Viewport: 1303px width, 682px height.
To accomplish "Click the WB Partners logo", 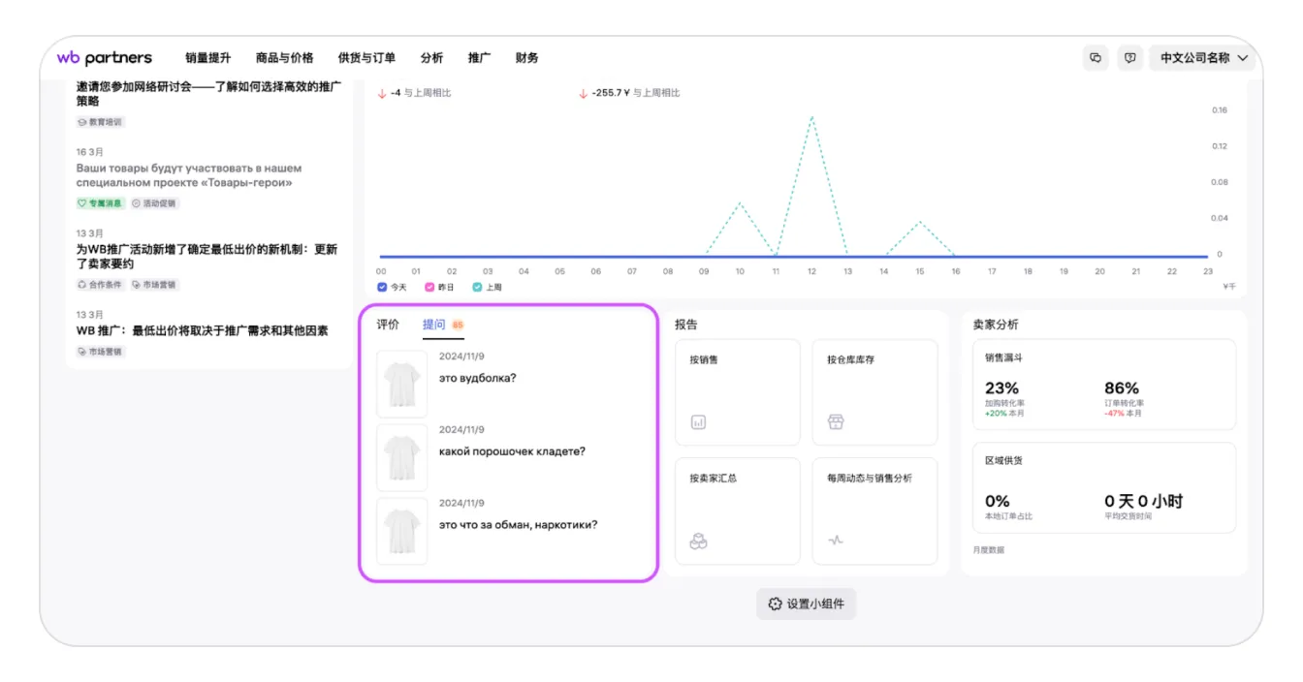I will tap(104, 58).
